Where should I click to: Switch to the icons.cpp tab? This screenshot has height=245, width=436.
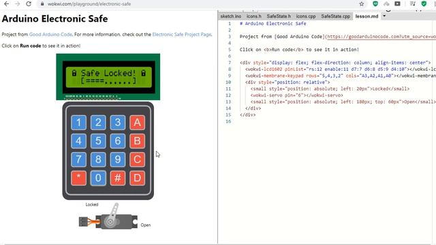tap(306, 16)
